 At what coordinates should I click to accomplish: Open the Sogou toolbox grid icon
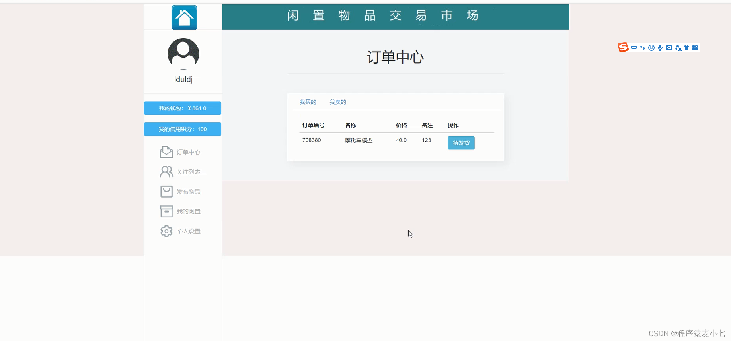pos(695,48)
